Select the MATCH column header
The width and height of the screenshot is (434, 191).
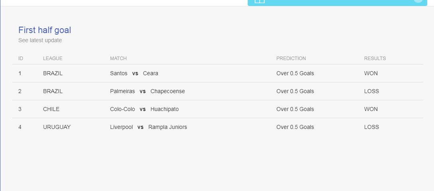click(118, 58)
